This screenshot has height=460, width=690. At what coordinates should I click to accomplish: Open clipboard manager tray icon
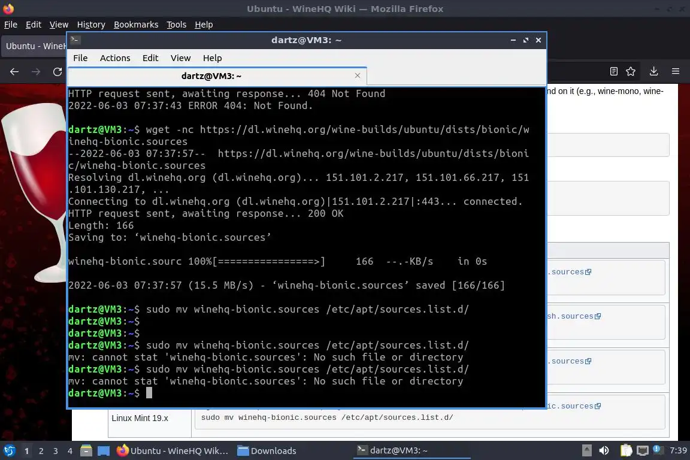coord(626,451)
